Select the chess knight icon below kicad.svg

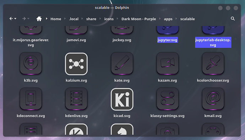[x=122, y=129]
